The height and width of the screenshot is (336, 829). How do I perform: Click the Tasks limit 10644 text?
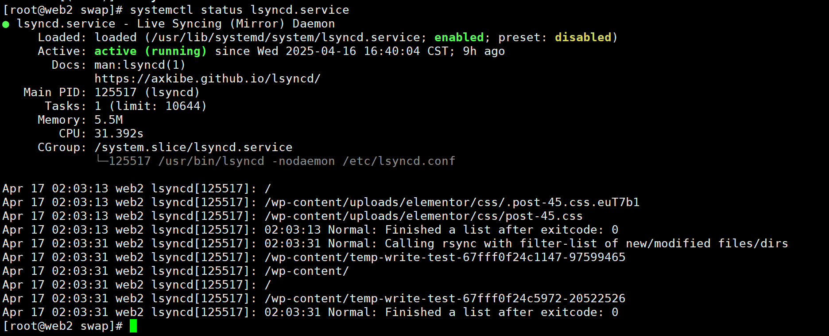click(158, 106)
